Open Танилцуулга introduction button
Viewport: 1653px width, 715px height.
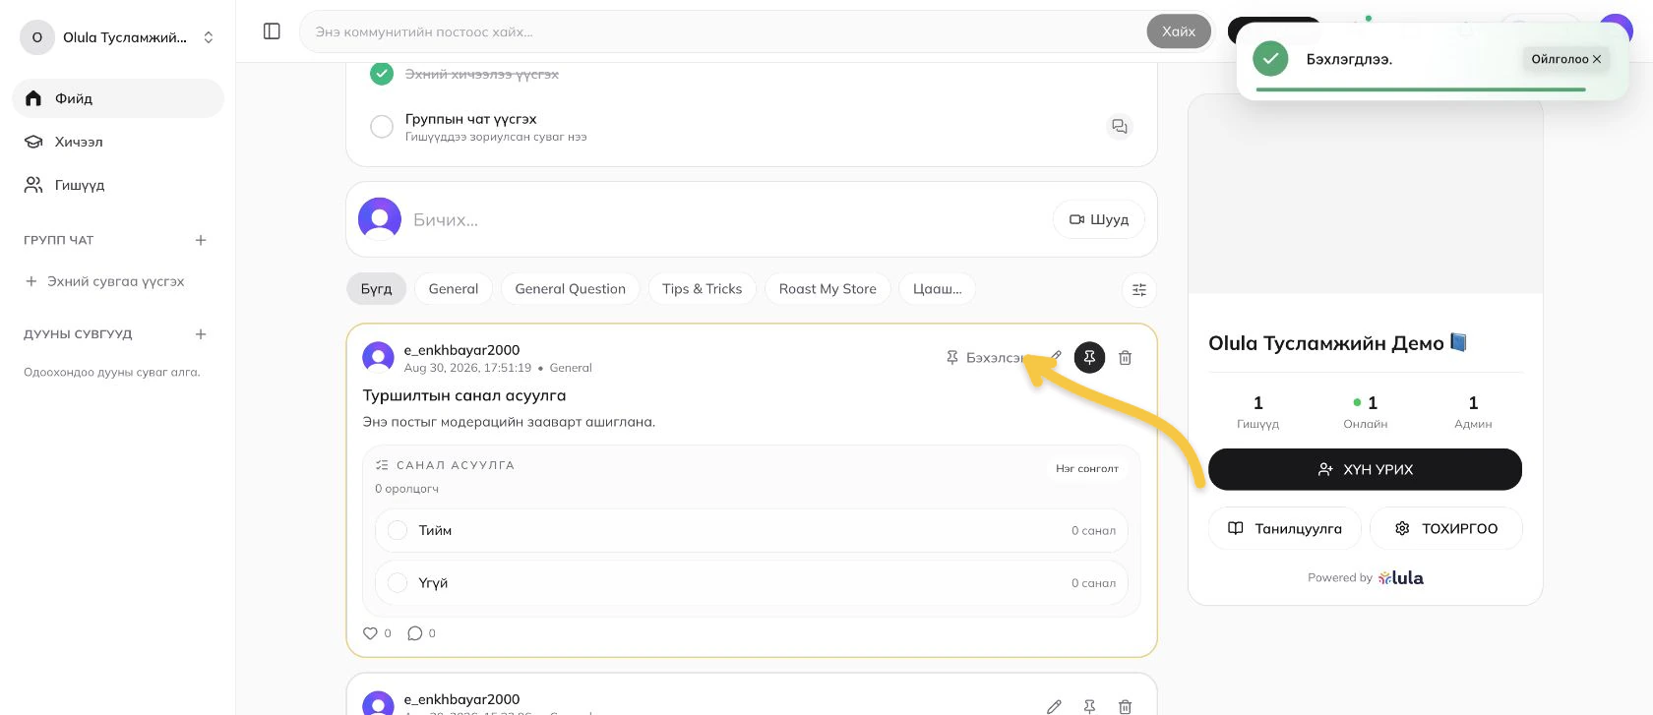click(x=1285, y=528)
